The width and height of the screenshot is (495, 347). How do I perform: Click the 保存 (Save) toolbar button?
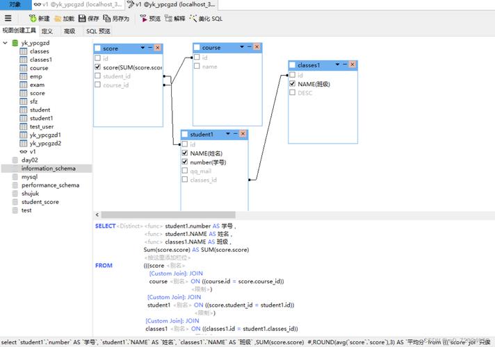click(89, 19)
